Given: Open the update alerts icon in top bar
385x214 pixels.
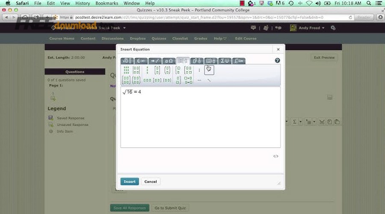Looking at the screenshot, I should 266,28.
